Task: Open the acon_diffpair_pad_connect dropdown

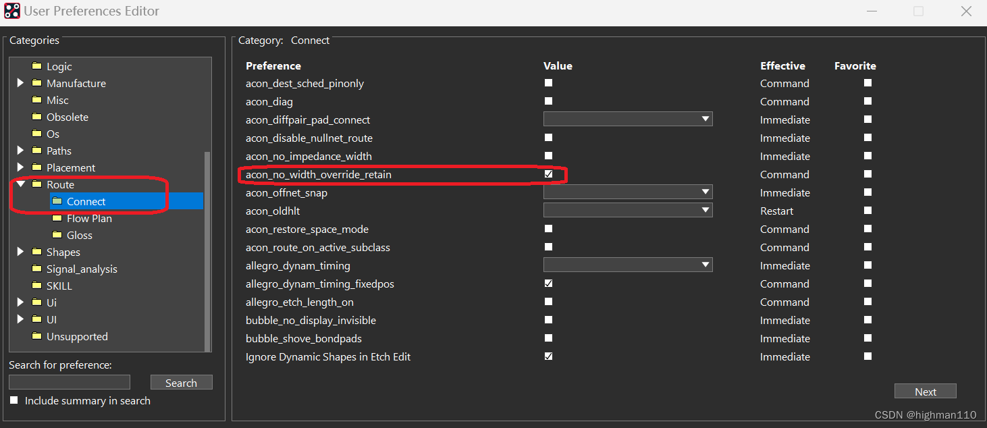Action: point(628,119)
